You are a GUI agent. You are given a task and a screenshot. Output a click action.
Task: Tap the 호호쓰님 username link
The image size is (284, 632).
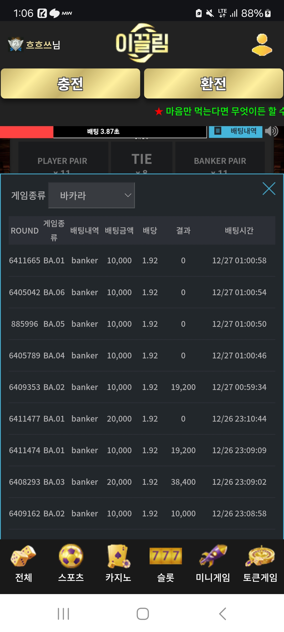point(43,45)
